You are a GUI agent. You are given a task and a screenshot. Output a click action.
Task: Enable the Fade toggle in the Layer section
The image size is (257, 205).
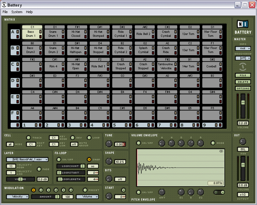pos(39,169)
